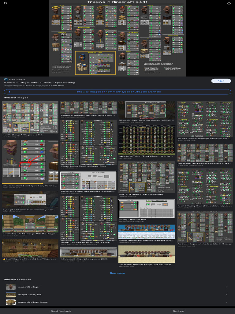235x314 pixels.
Task: Click See more related images
Action: tap(117, 273)
